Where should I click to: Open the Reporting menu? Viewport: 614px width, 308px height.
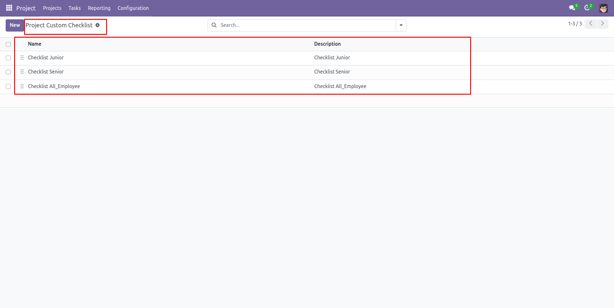pyautogui.click(x=99, y=8)
